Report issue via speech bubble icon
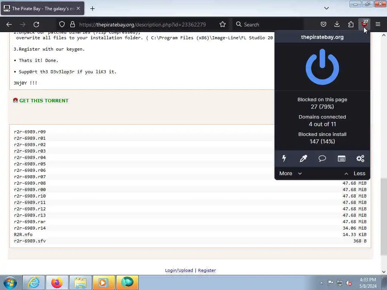The height and width of the screenshot is (290, 387). (x=322, y=158)
